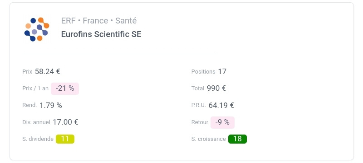Click the Rend. value 1.79 %
The width and height of the screenshot is (363, 163).
(51, 106)
